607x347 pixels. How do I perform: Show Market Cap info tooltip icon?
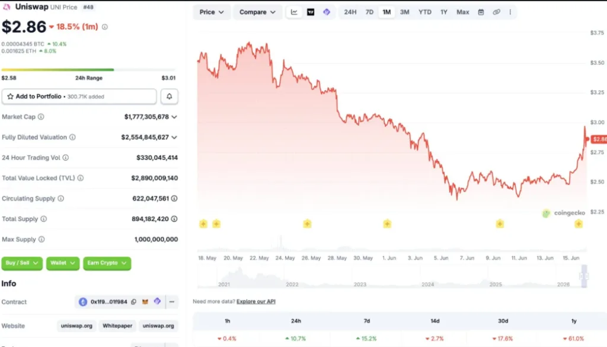41,117
